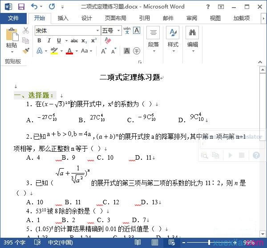Image resolution: width=267 pixels, height=248 pixels.
Task: Pick the yellow text highlight color
Action: [54, 51]
